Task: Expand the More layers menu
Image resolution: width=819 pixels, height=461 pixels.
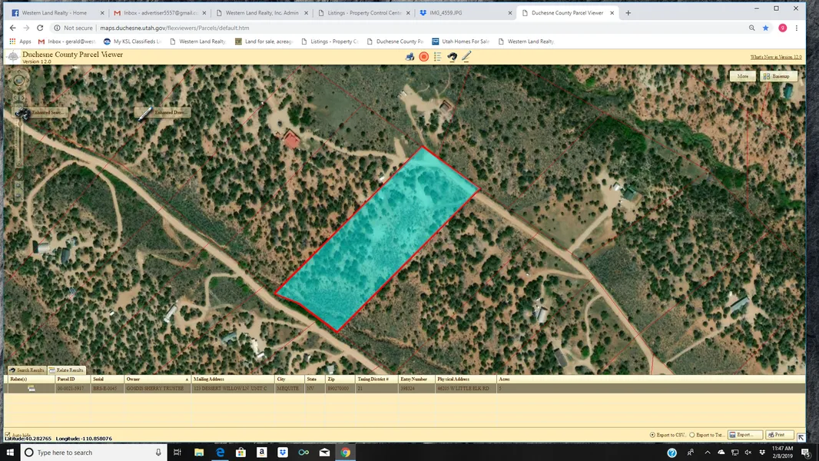Action: [x=742, y=76]
